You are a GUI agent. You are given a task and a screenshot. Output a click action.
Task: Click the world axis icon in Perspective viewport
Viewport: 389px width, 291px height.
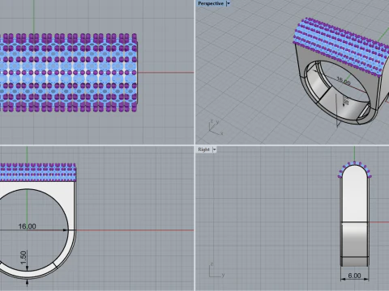point(216,128)
